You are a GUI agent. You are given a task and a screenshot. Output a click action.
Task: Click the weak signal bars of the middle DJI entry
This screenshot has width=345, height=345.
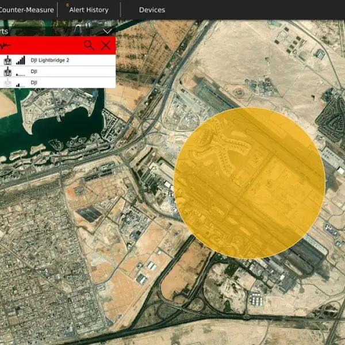coord(21,73)
